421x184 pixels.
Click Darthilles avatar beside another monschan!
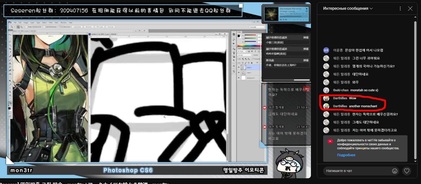326,106
